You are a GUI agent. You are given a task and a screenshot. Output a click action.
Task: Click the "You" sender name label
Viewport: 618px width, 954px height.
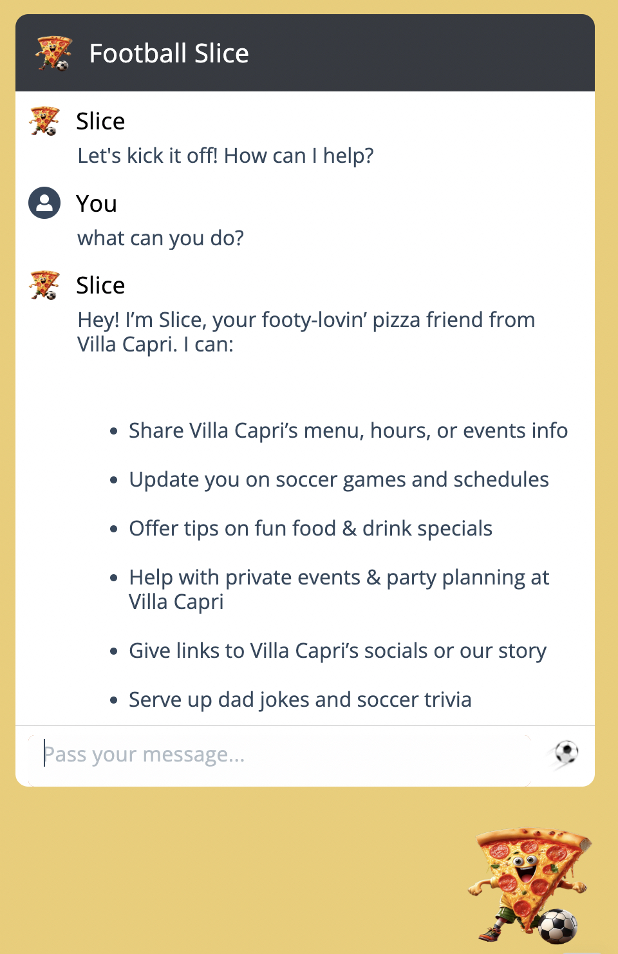click(97, 203)
